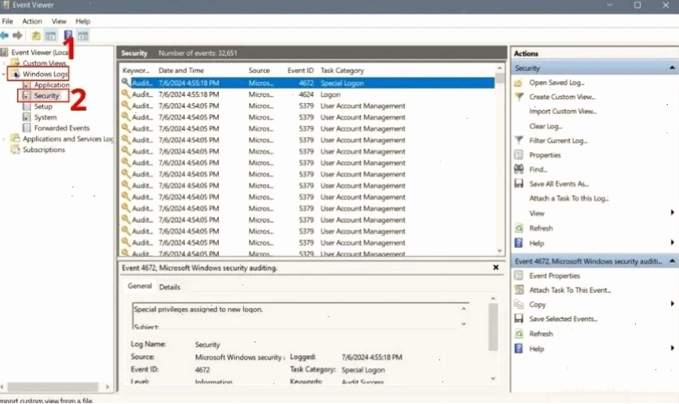Expand Applications and Services Logs node
This screenshot has width=679, height=404.
(x=3, y=138)
